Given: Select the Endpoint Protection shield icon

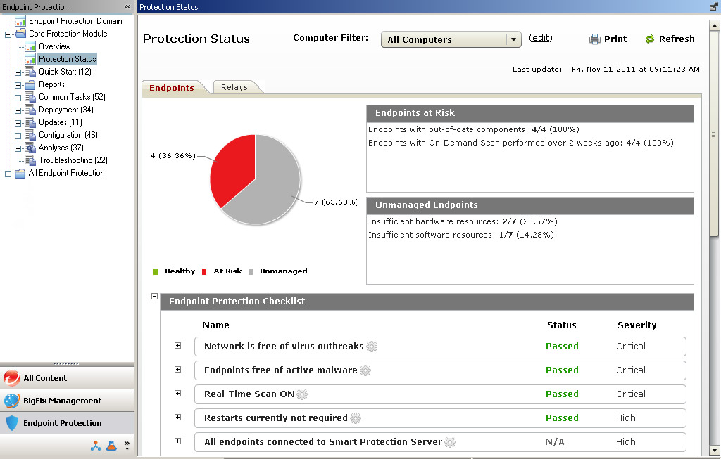Looking at the screenshot, I should tap(12, 423).
